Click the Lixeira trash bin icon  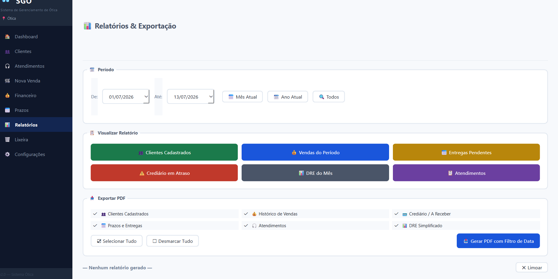7,139
